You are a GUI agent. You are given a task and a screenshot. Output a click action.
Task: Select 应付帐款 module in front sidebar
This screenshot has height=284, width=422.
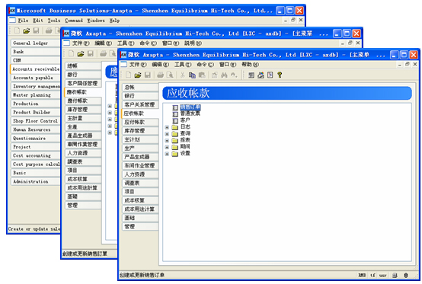point(140,122)
